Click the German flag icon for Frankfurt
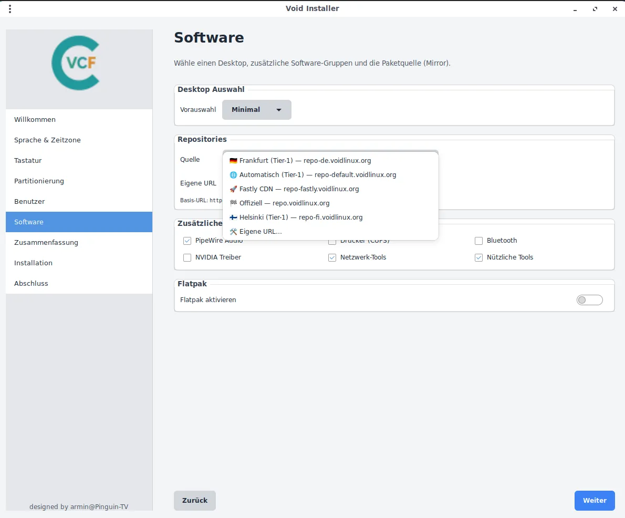Image resolution: width=625 pixels, height=518 pixels. 233,161
